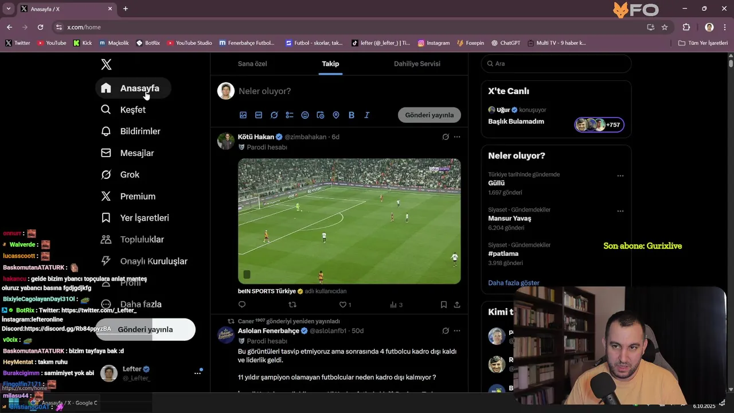734x413 pixels.
Task: Open Grok action on Aslolan Fenerbahçe post
Action: point(446,330)
